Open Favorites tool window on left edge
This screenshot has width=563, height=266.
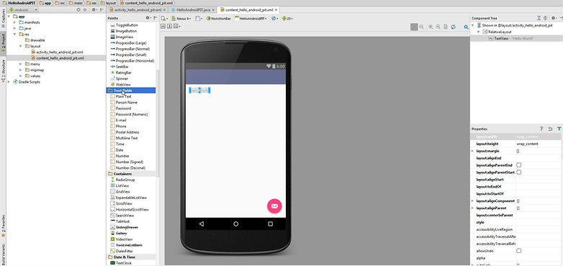pyautogui.click(x=3, y=226)
